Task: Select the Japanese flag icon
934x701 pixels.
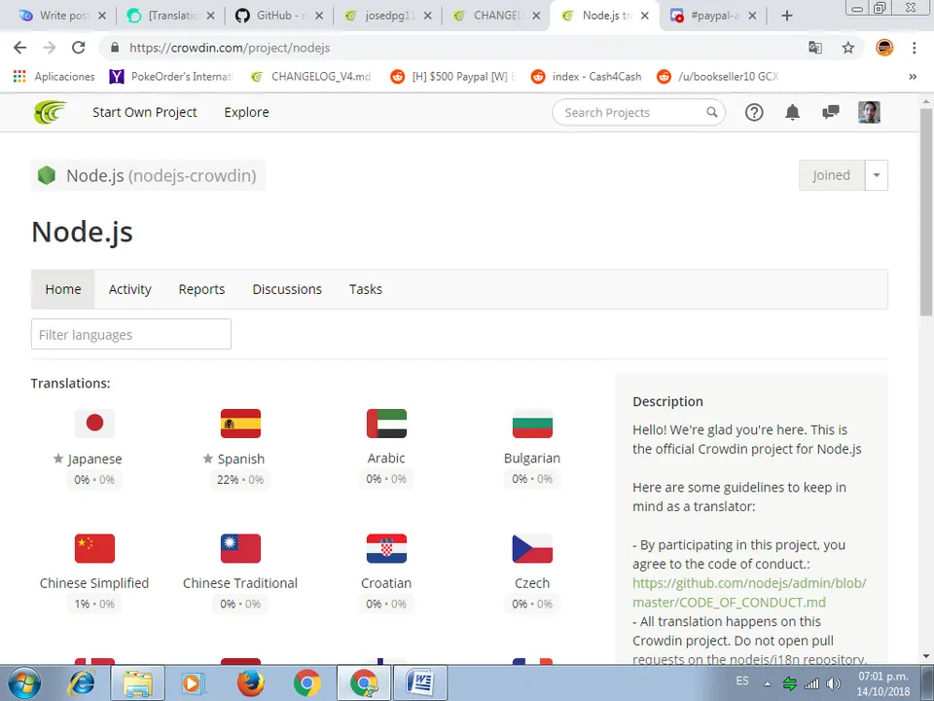Action: tap(94, 424)
